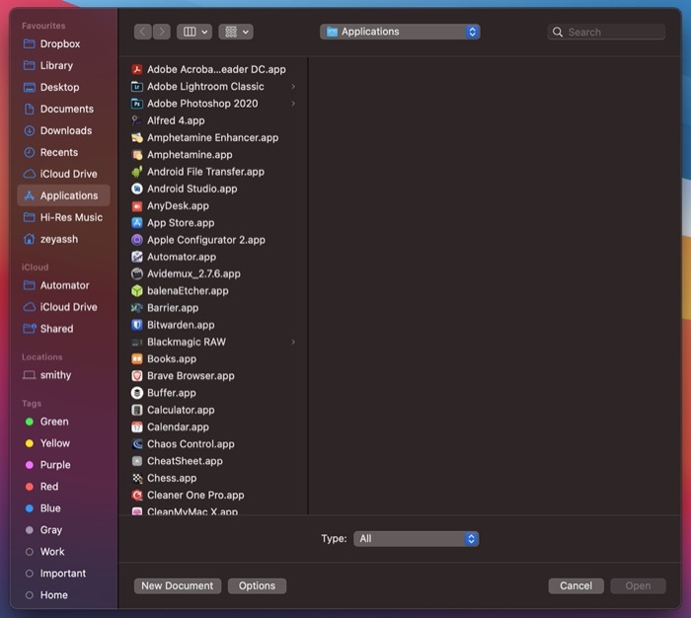Click the Adobe Acrobat Reader DC app icon
Viewport: 691px width, 618px height.
tap(137, 70)
